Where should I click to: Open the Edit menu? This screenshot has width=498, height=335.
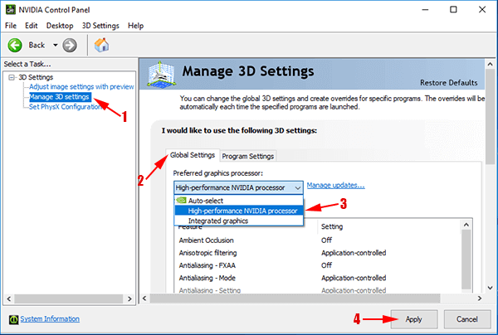click(32, 26)
